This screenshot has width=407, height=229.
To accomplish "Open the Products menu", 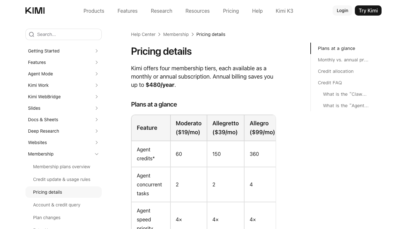I will tap(94, 11).
